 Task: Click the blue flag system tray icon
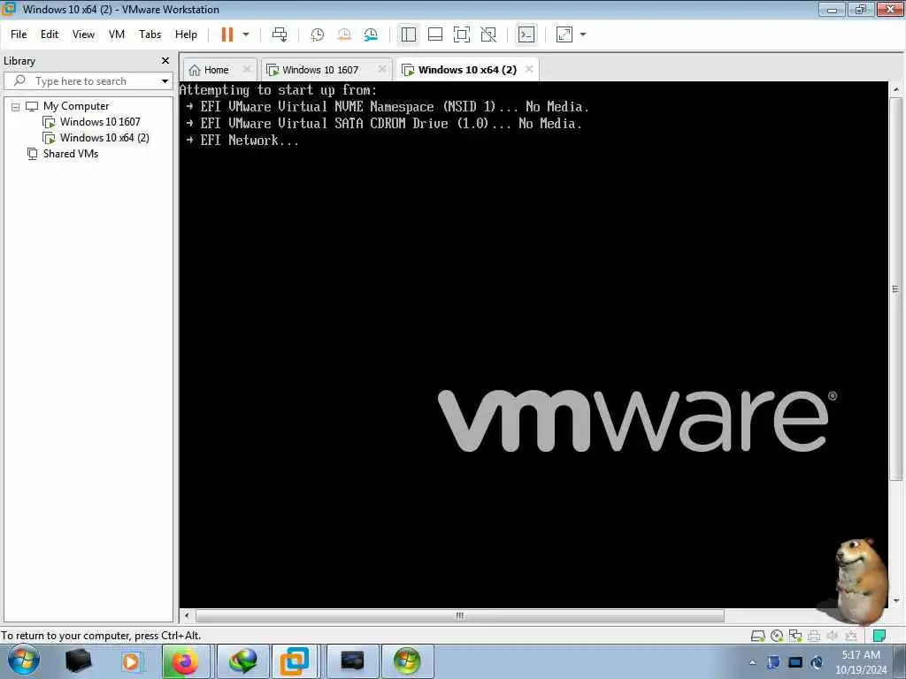click(x=773, y=662)
